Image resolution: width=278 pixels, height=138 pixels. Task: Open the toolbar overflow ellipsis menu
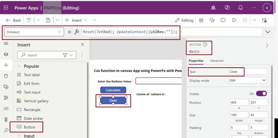(x=95, y=20)
